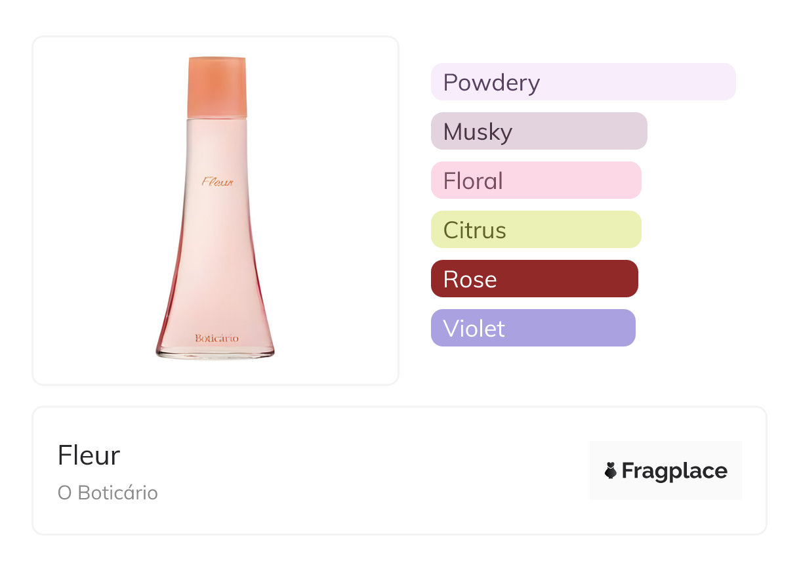799x567 pixels.
Task: Select the purple Violet accord bar
Action: [x=533, y=328]
